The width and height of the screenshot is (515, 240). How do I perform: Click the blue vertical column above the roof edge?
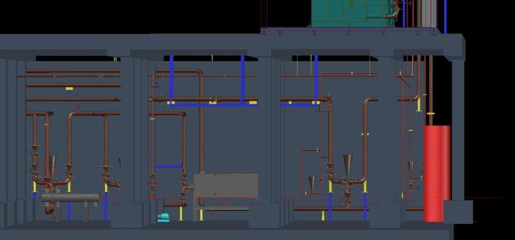coord(445,17)
